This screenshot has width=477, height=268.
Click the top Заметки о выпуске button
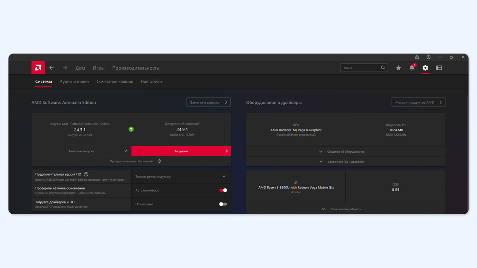(x=208, y=102)
